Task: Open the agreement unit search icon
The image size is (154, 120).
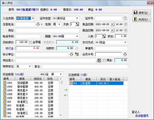Action: point(76,54)
